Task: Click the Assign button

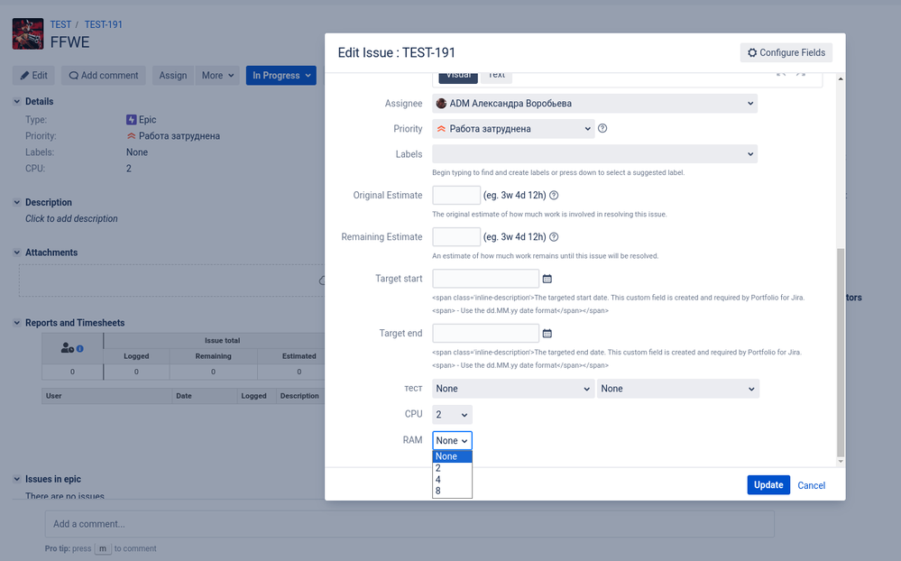Action: click(173, 75)
